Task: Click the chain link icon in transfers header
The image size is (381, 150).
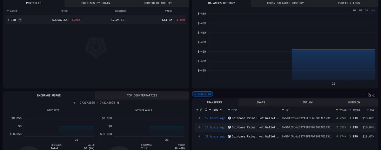Action: 201,110
